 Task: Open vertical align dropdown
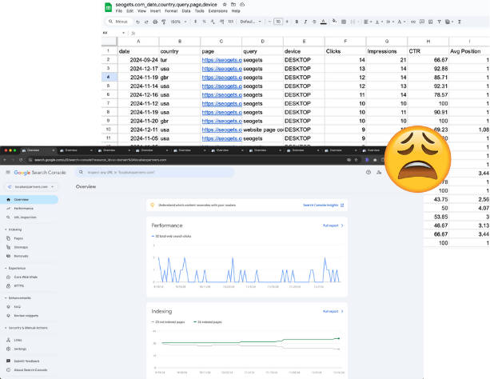[x=379, y=22]
